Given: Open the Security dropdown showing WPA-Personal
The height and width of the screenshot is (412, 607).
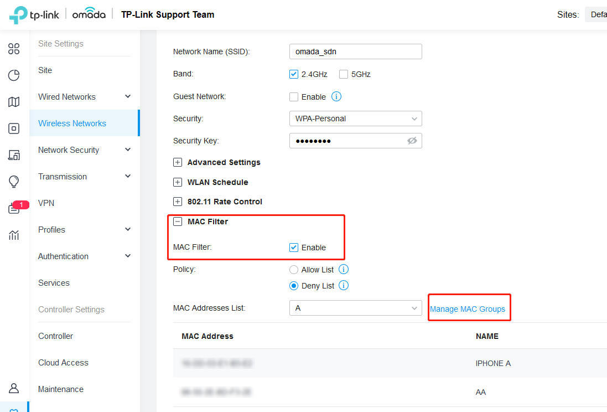Looking at the screenshot, I should click(355, 119).
